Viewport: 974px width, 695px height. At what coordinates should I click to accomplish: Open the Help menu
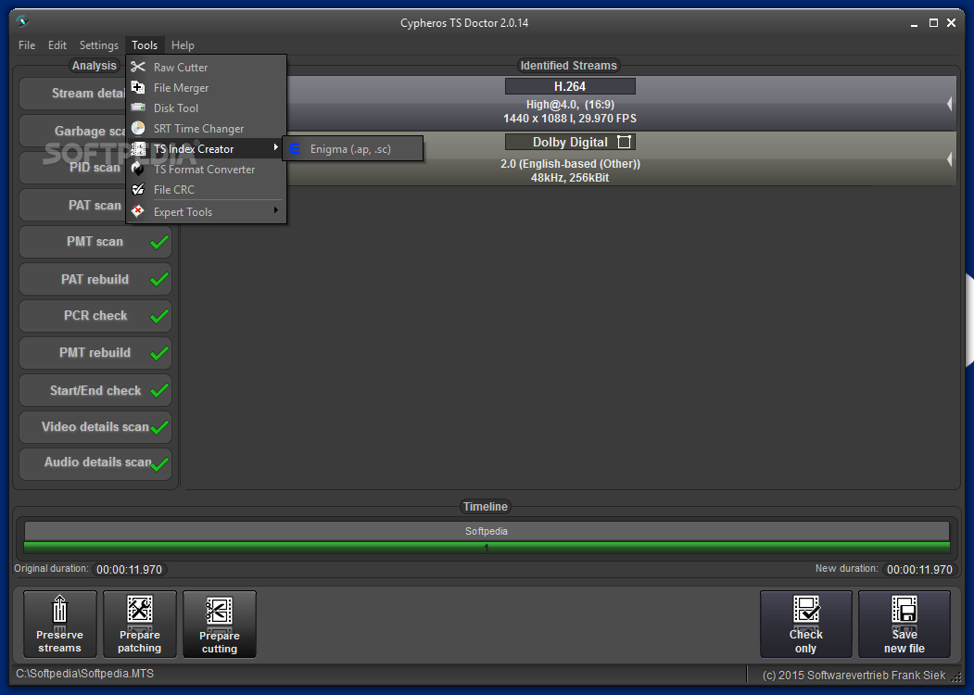tap(183, 45)
